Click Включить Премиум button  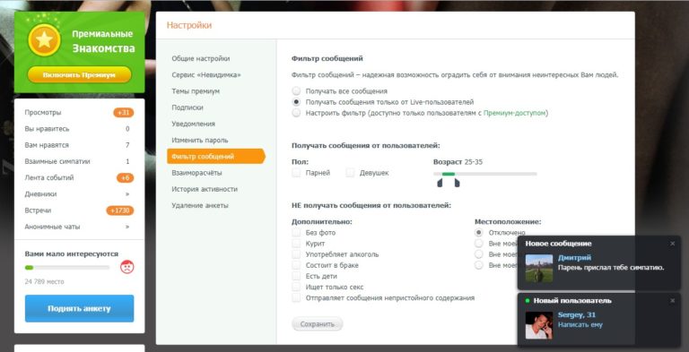(80, 74)
